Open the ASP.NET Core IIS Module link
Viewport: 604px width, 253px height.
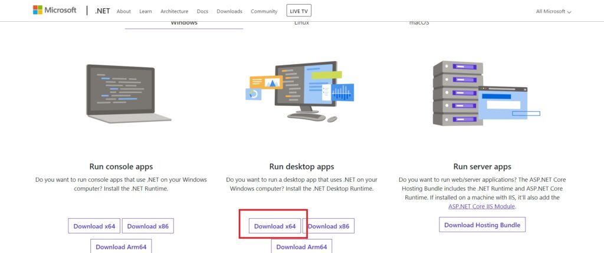pyautogui.click(x=481, y=207)
